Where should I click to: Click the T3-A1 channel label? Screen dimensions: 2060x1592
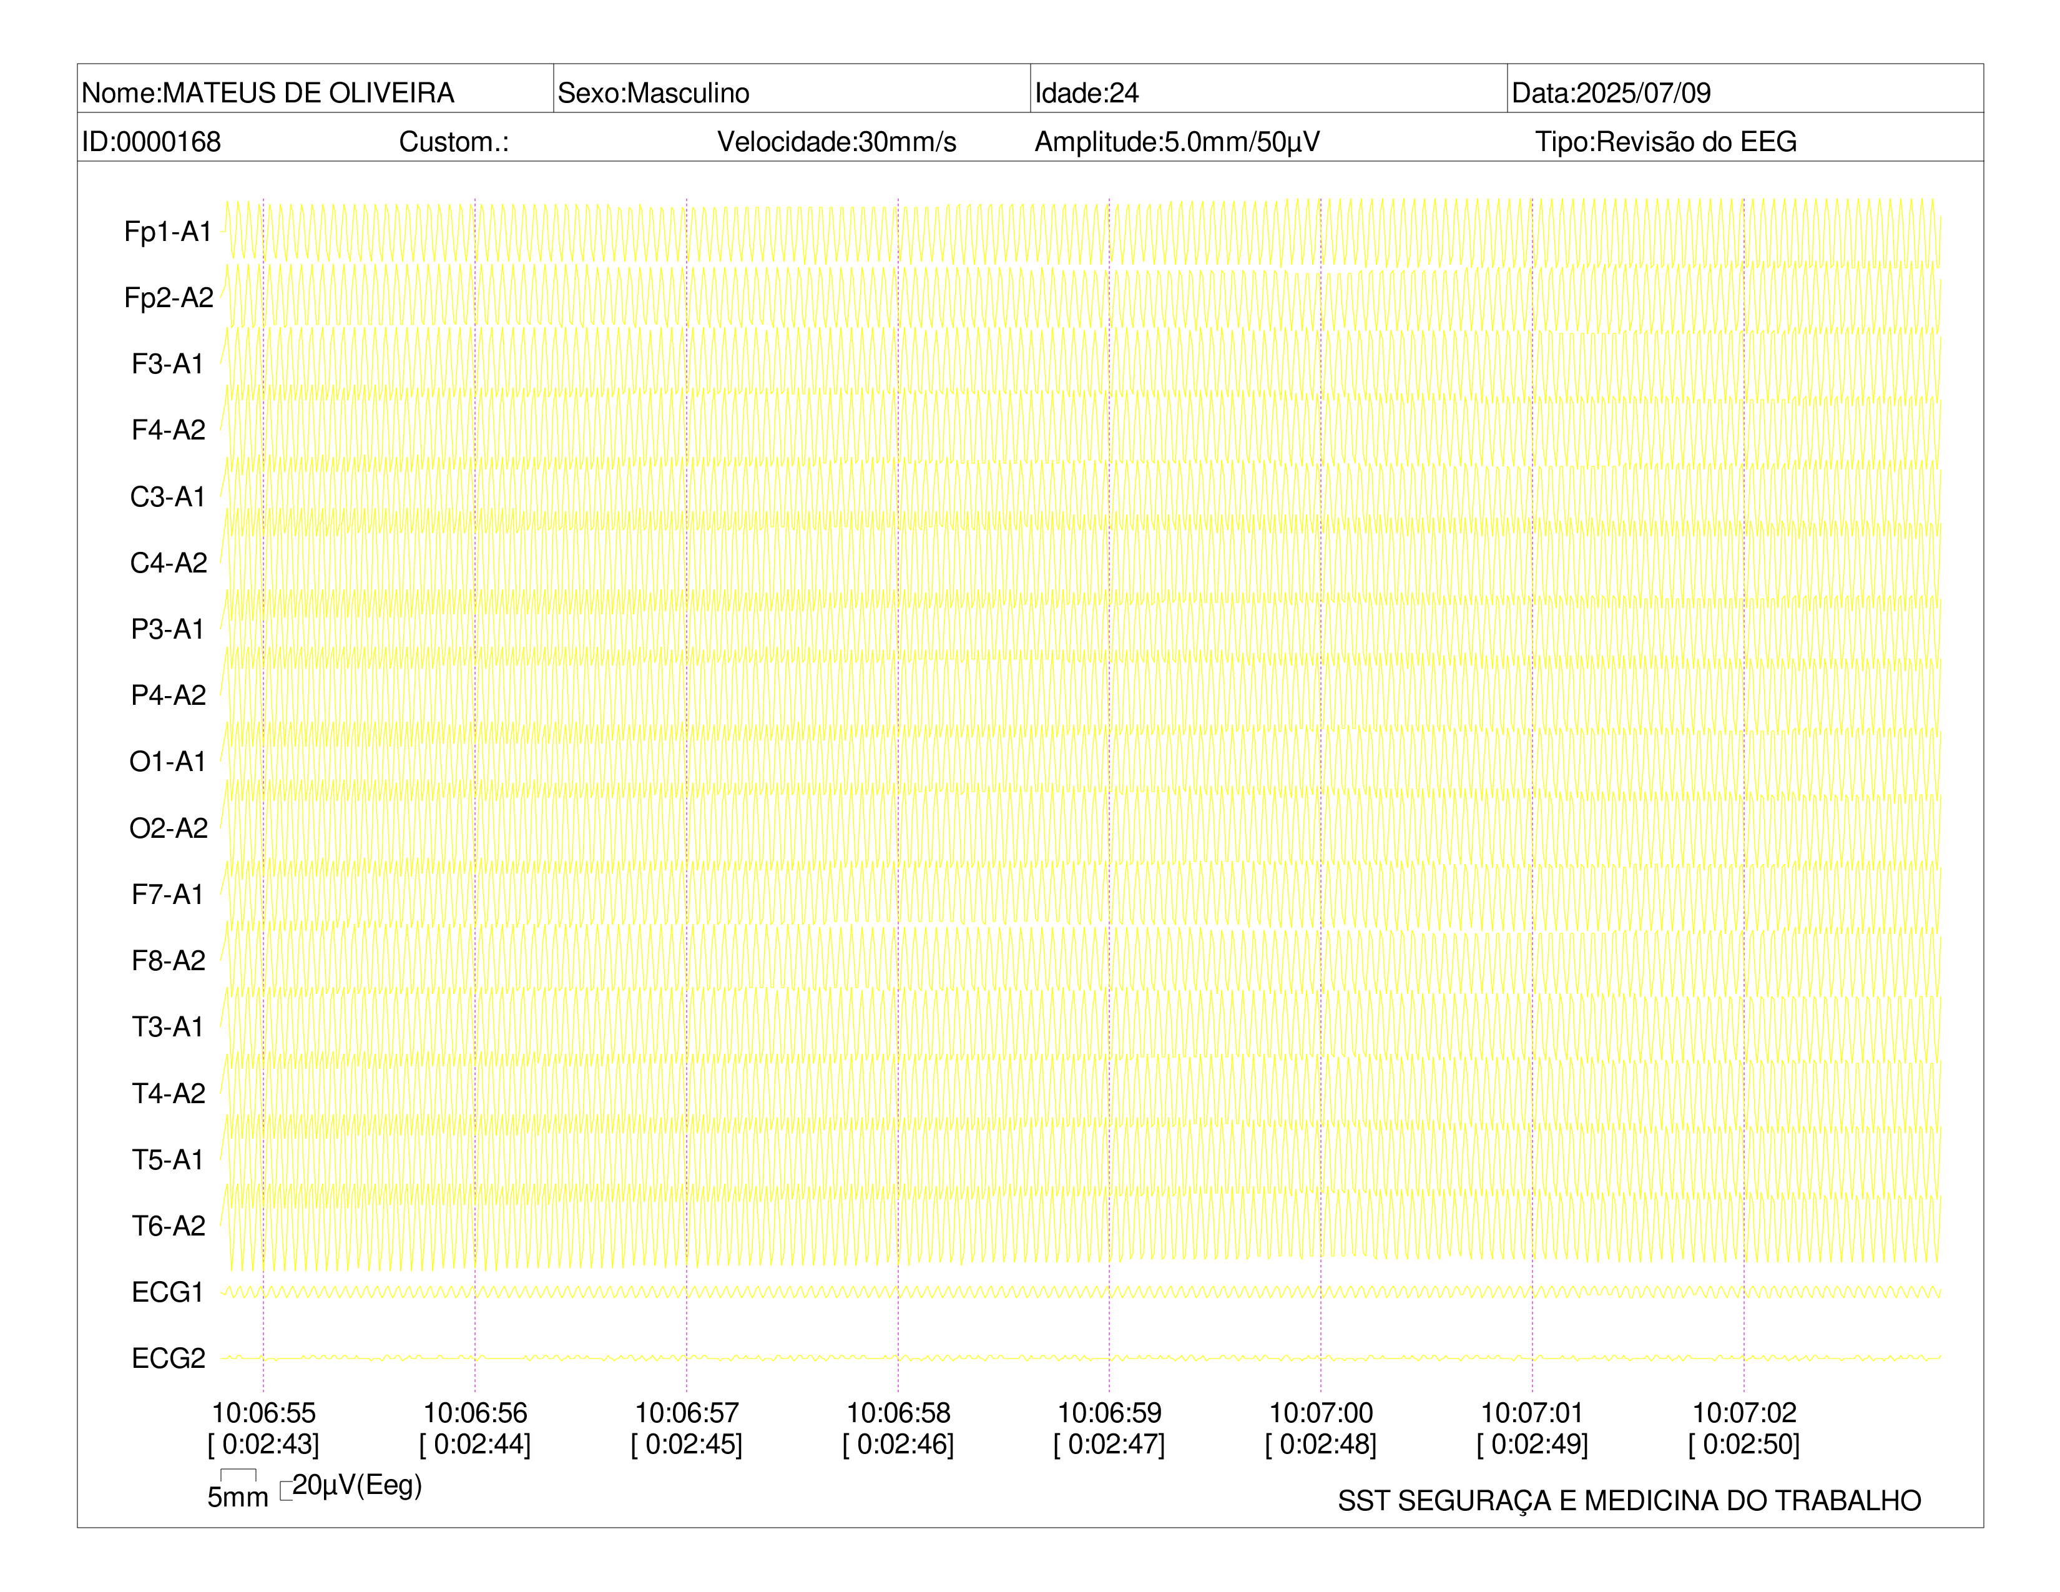tap(168, 1026)
